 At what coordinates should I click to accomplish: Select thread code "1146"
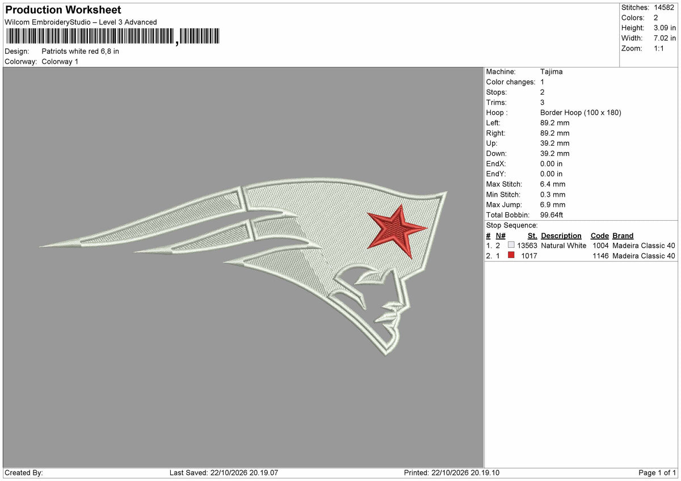coord(600,256)
